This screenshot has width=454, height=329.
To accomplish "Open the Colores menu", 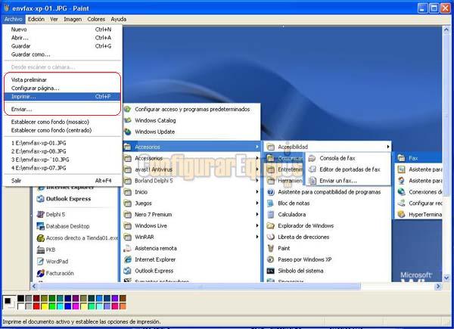I will (96, 19).
